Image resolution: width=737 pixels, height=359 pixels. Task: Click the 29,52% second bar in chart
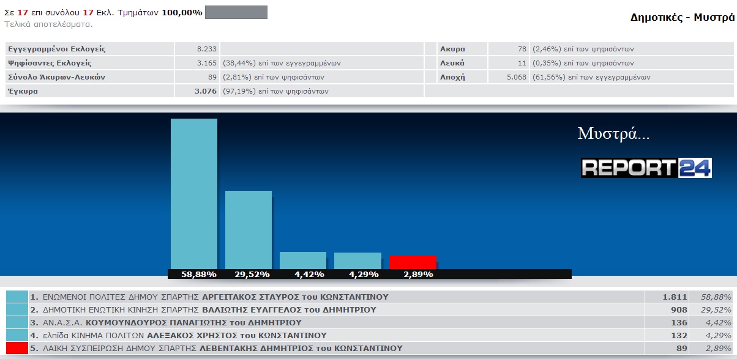(249, 229)
